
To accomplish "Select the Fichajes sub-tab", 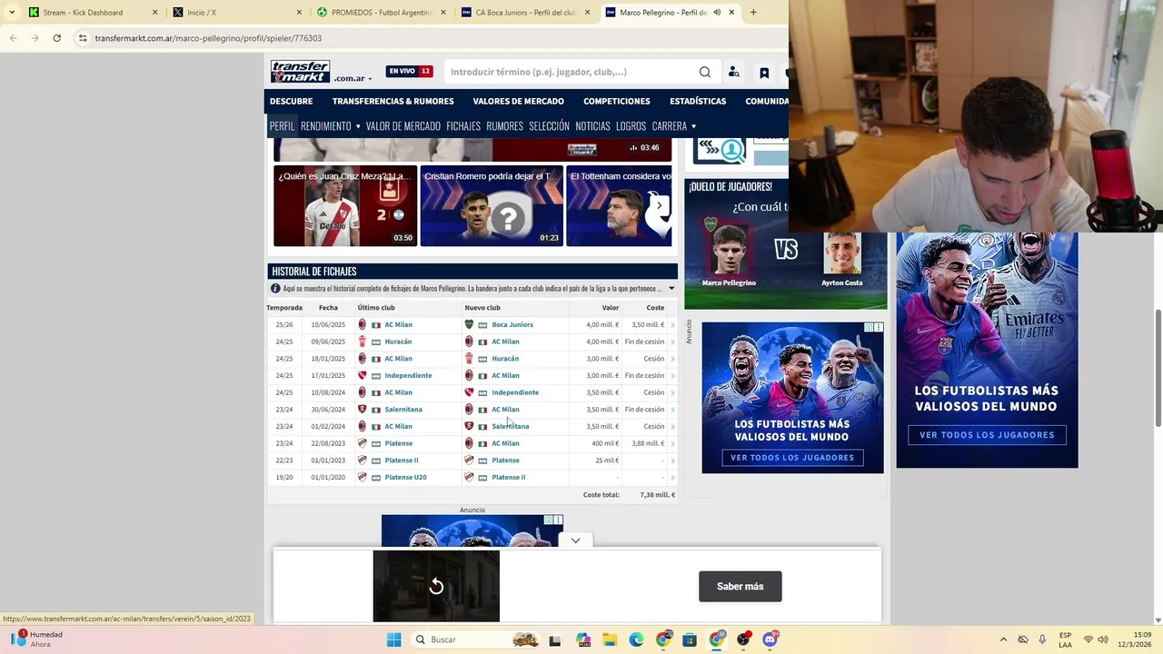I will 463,126.
